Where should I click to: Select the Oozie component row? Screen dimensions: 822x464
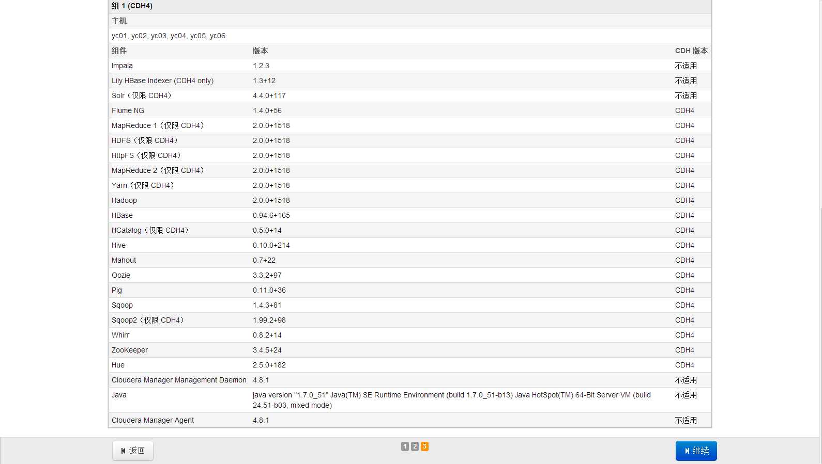[x=410, y=275]
